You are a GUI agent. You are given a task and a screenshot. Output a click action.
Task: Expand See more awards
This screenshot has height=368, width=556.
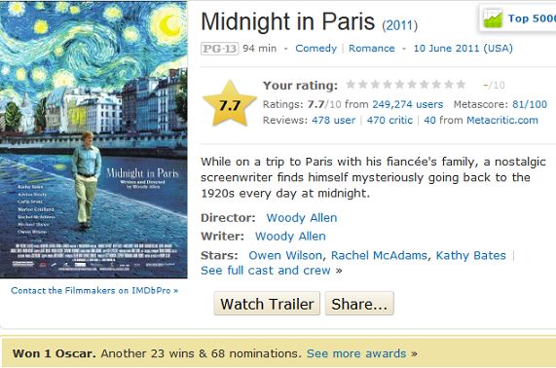(356, 353)
